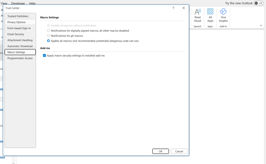This screenshot has height=164, width=266.
Task: Open Programmatic Access section
Action: tap(20, 58)
